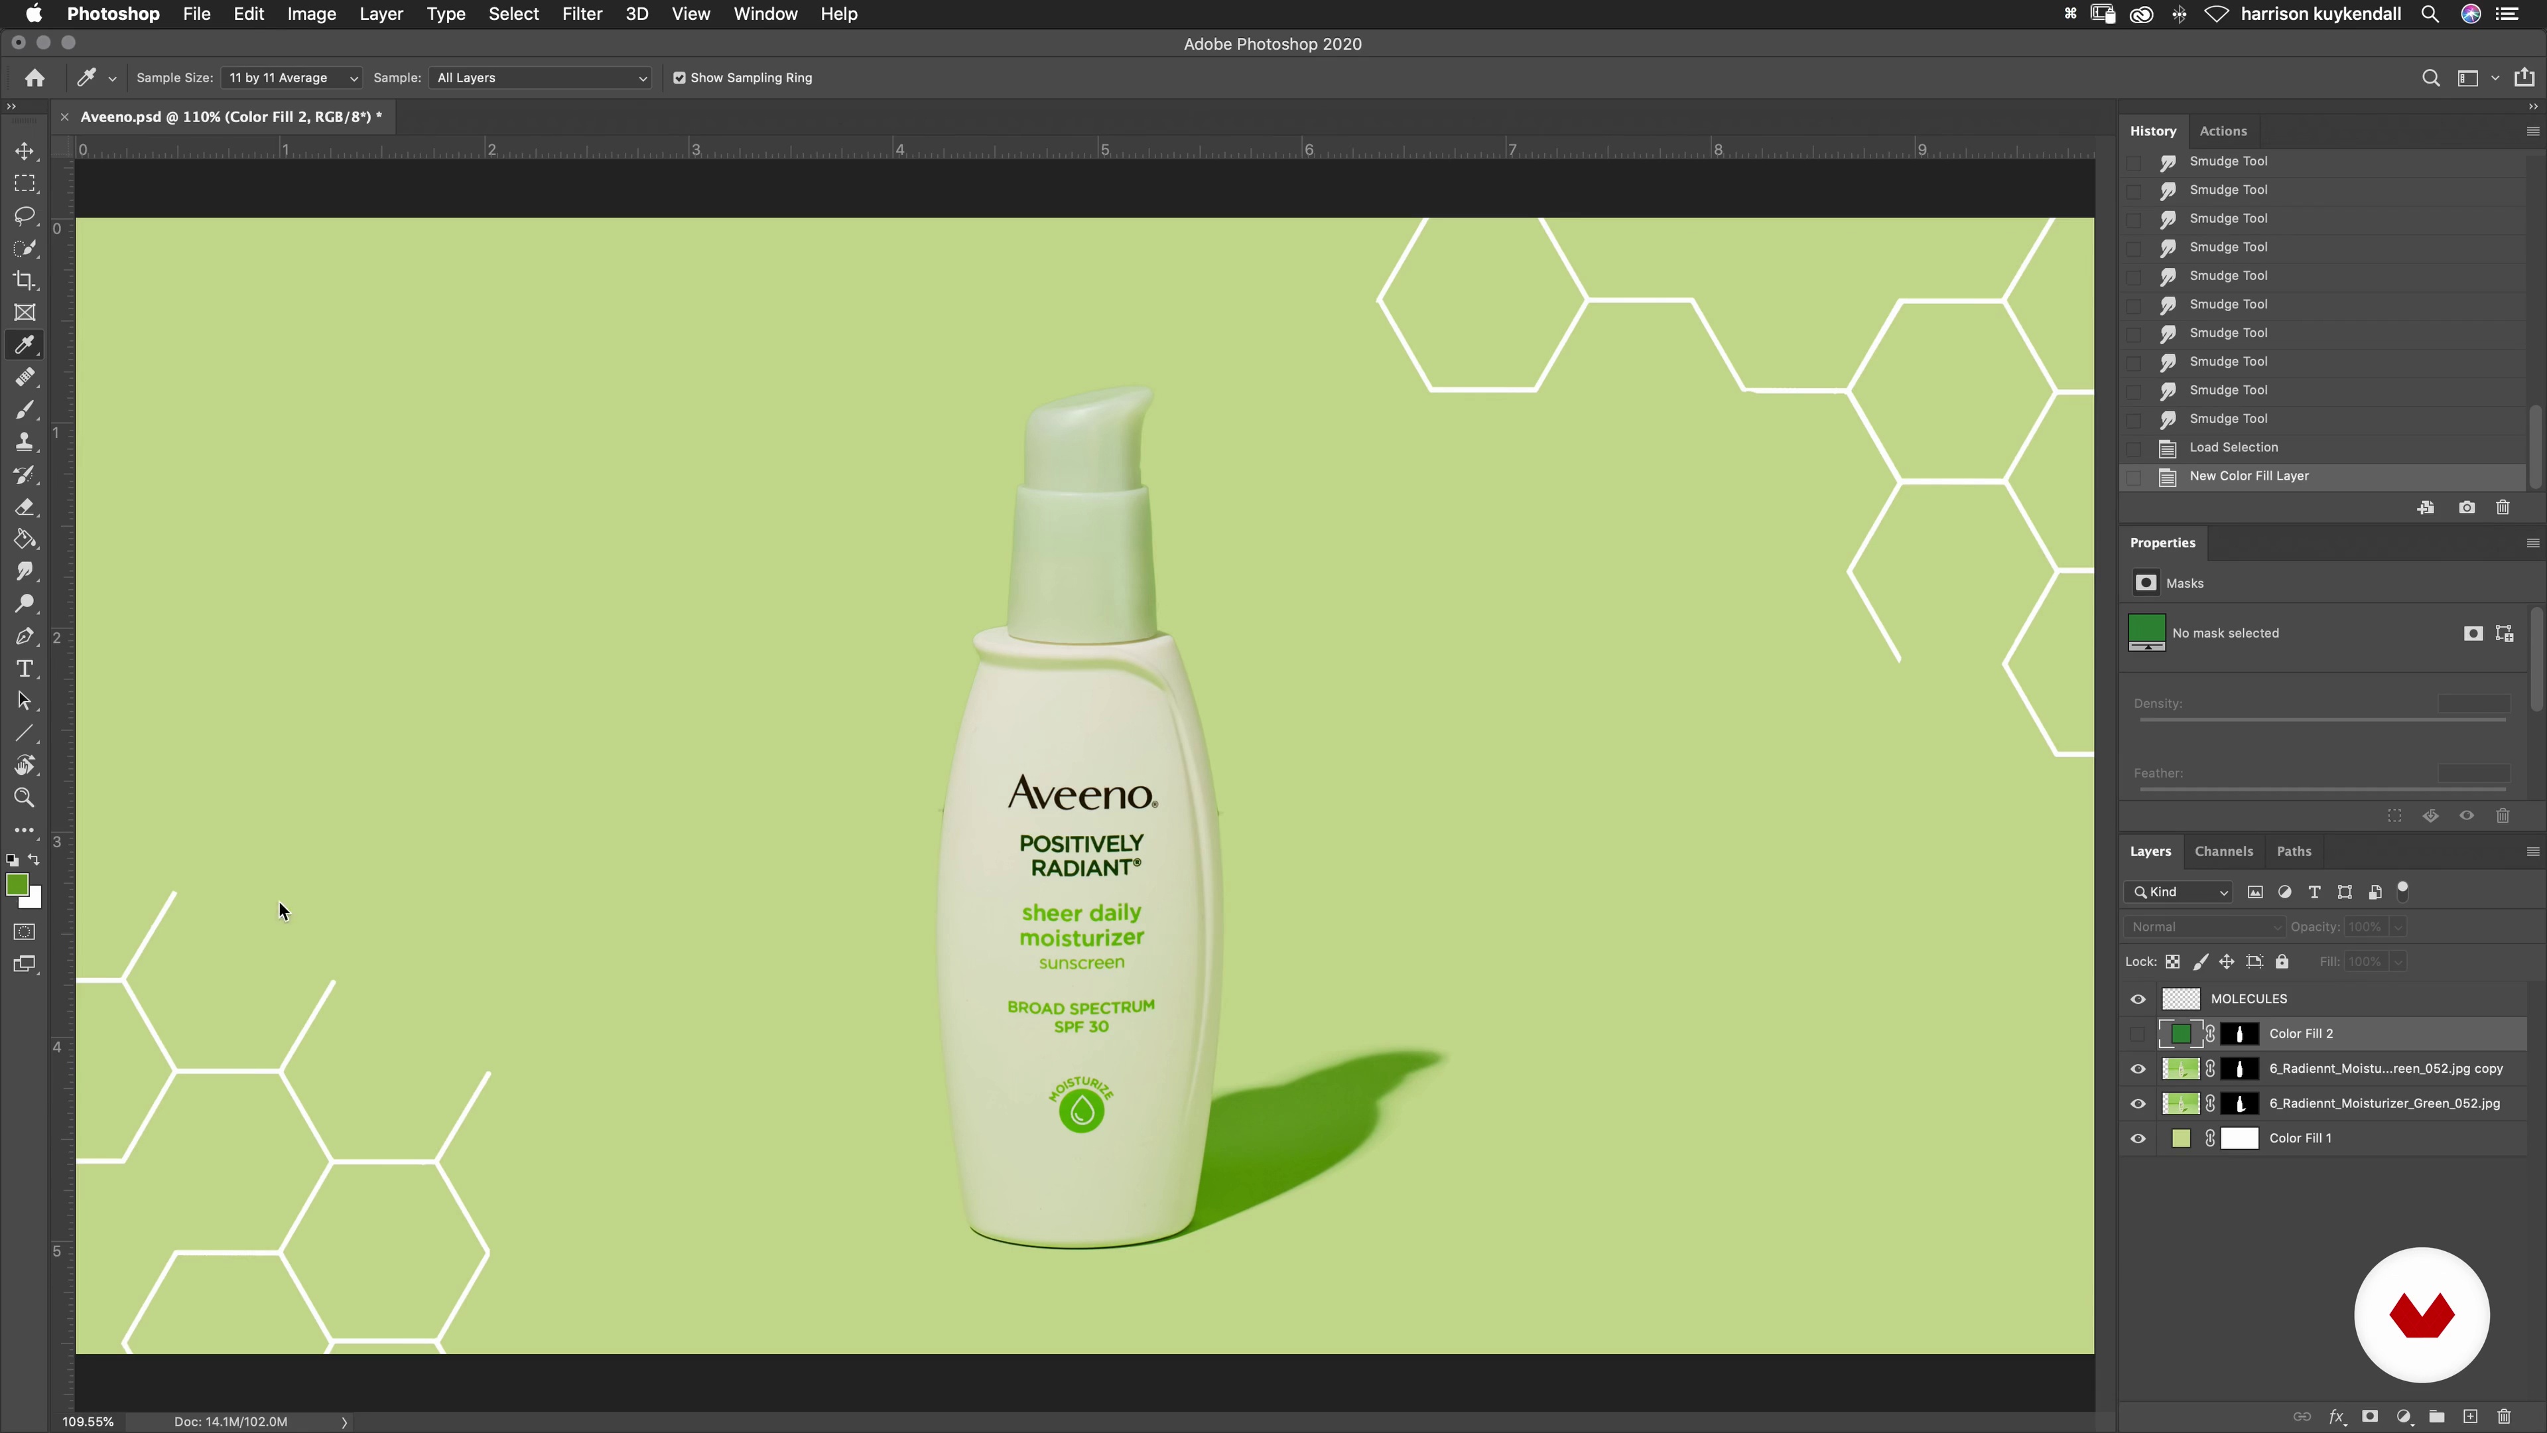This screenshot has width=2547, height=1433.
Task: Select the Lasso tool
Action: [x=25, y=216]
